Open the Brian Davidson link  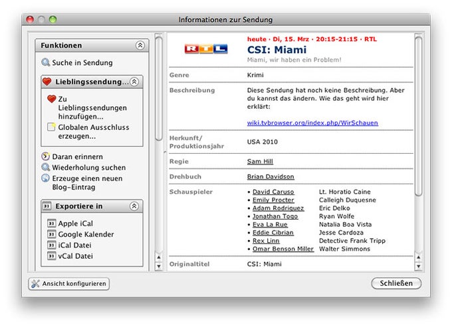(271, 176)
